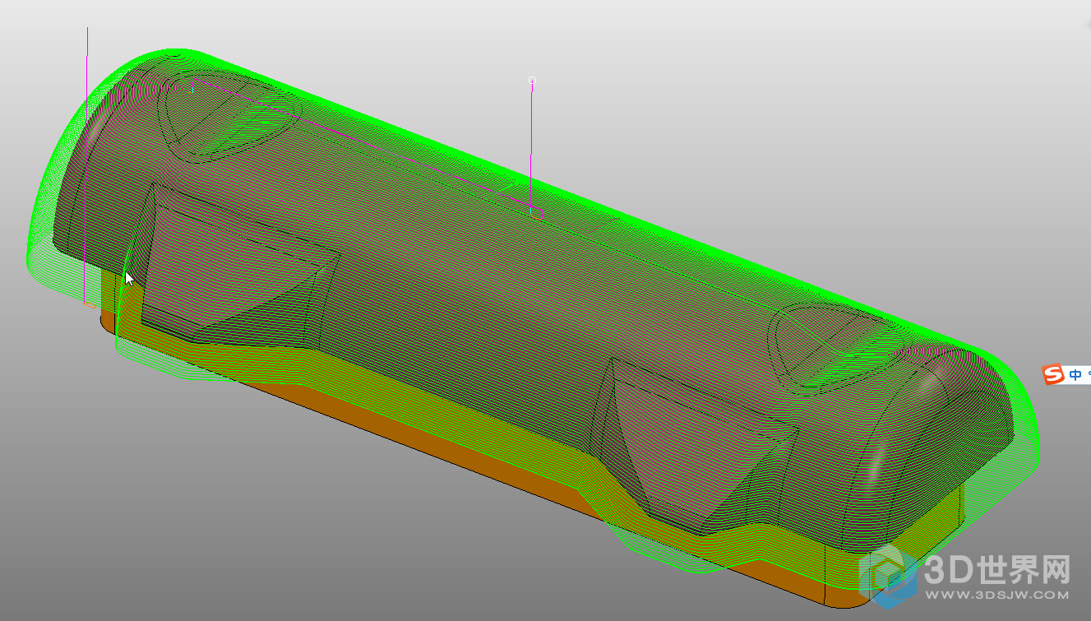
Task: Toggle the 中 Chinese/English input mode
Action: click(1075, 375)
